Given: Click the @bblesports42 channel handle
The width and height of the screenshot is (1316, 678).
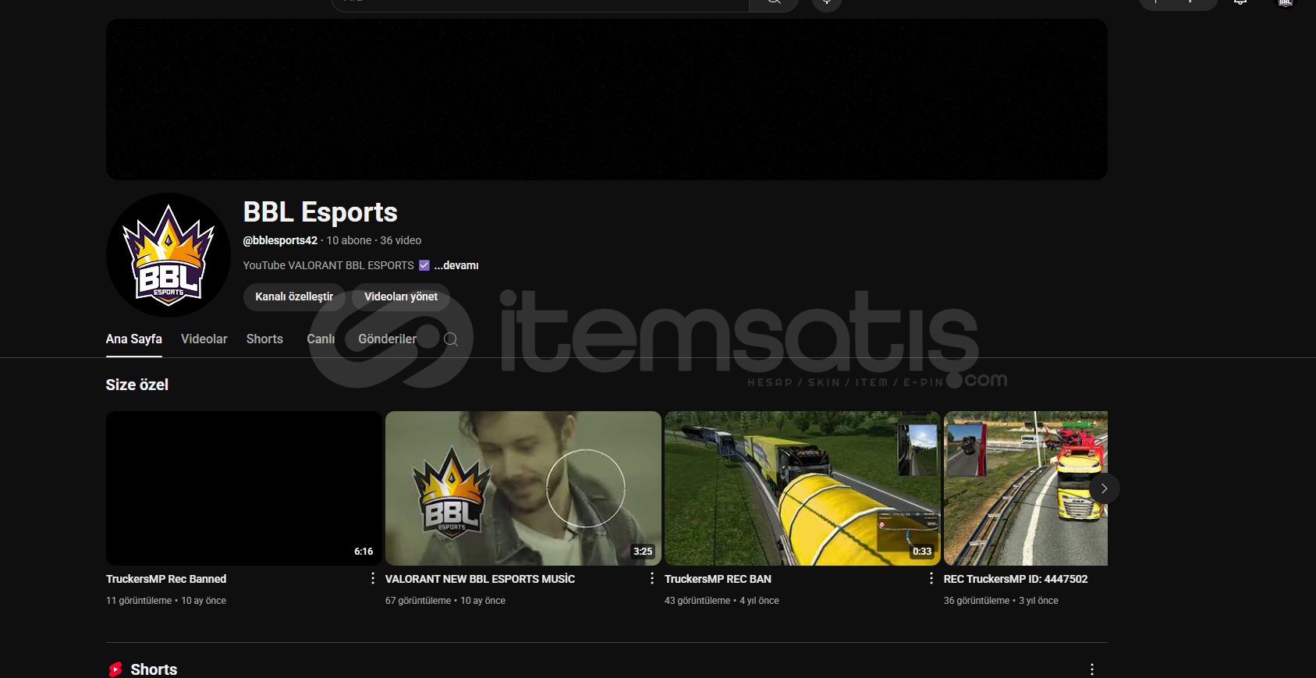Looking at the screenshot, I should [280, 240].
